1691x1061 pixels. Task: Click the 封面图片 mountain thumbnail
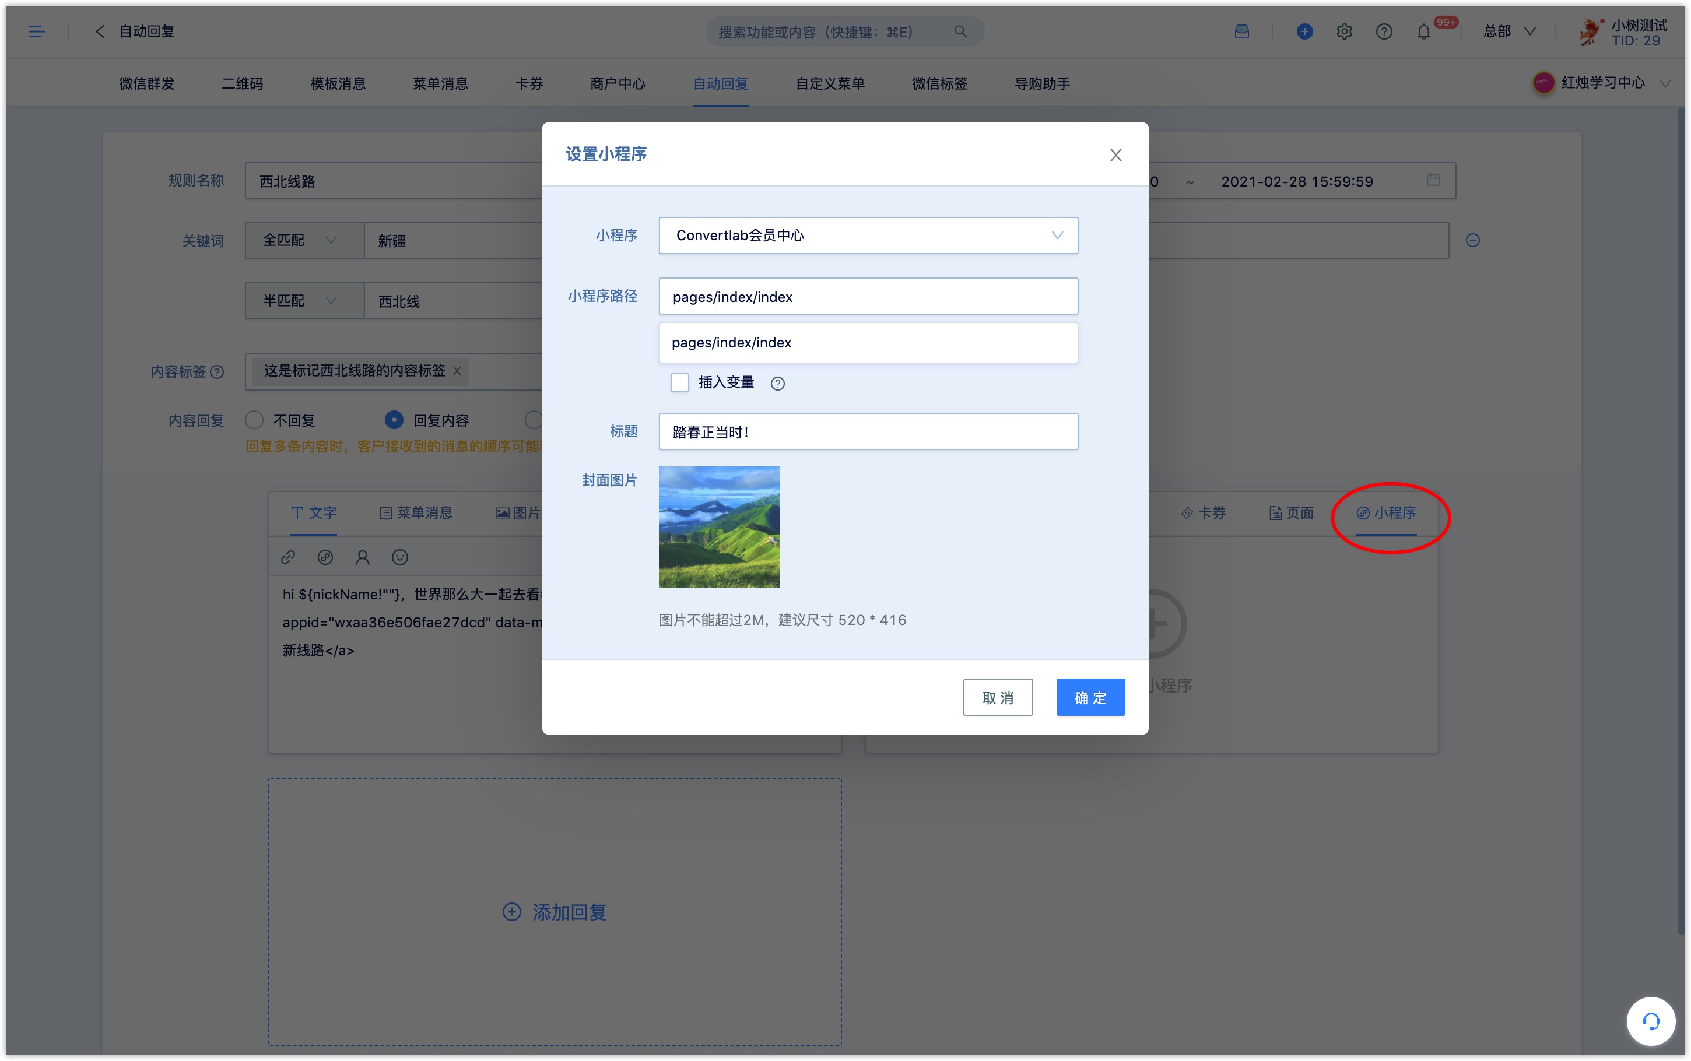tap(719, 527)
